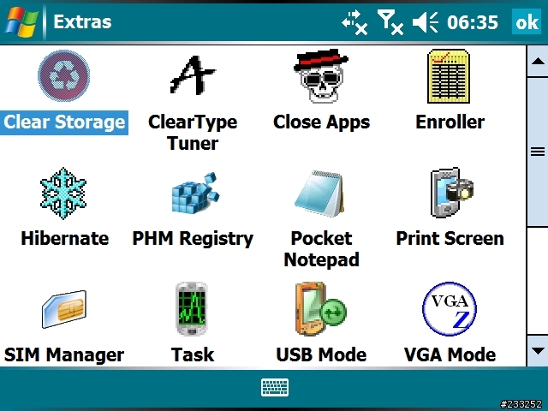Open the Enroller spreadsheet icon
This screenshot has width=548, height=411.
(449, 76)
